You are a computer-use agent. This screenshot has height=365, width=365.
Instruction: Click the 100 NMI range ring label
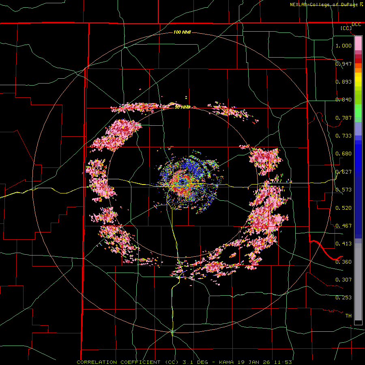[x=182, y=32]
